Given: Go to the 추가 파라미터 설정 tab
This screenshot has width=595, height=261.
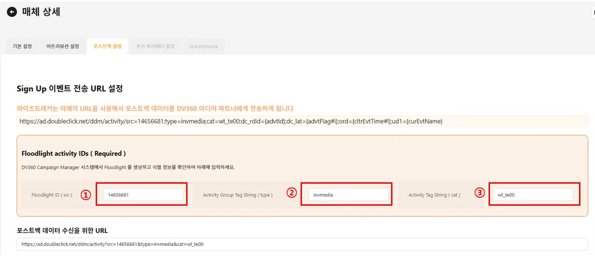Looking at the screenshot, I should pyautogui.click(x=155, y=46).
